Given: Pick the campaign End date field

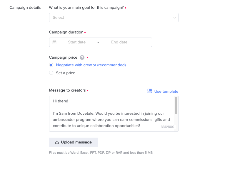Looking at the screenshot, I should pos(119,42).
